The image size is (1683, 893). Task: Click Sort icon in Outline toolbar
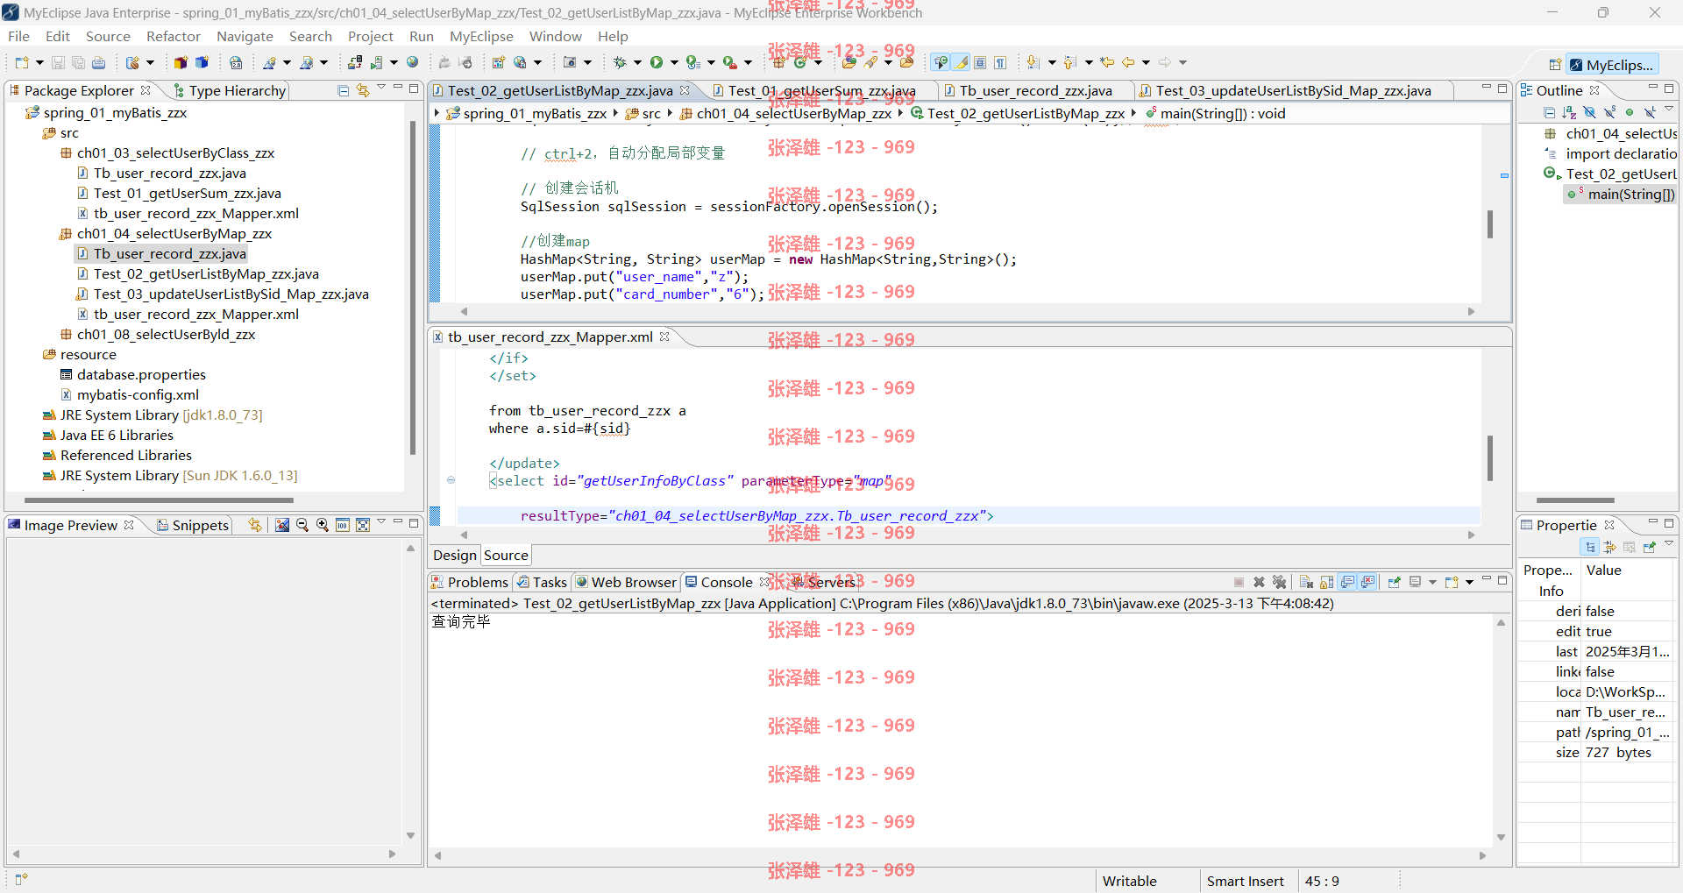tap(1569, 112)
